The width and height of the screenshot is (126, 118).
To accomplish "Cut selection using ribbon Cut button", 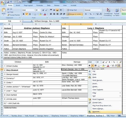I will [x=10, y=9].
